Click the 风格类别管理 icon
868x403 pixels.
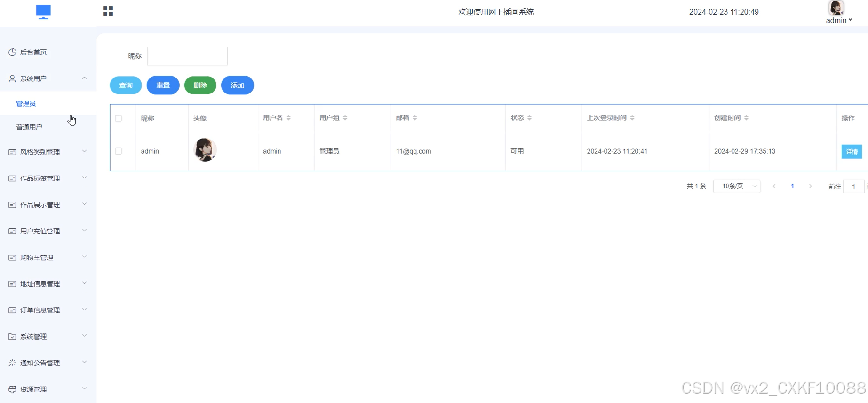click(12, 152)
